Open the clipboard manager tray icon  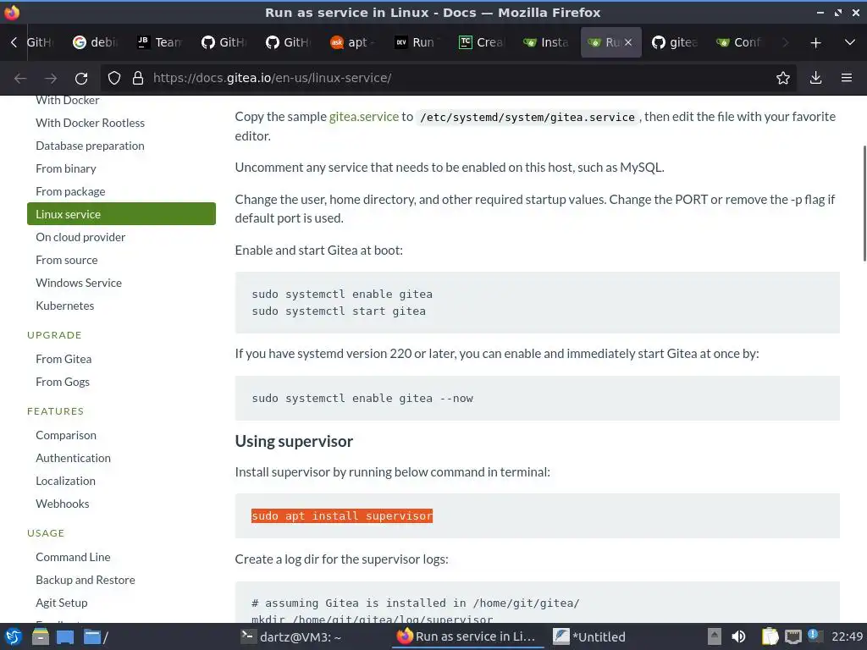click(x=770, y=636)
